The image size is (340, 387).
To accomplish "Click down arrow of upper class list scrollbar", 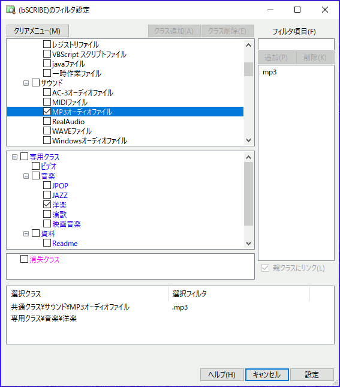I will coord(248,140).
